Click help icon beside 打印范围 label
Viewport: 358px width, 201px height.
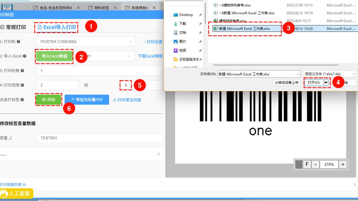point(22,85)
